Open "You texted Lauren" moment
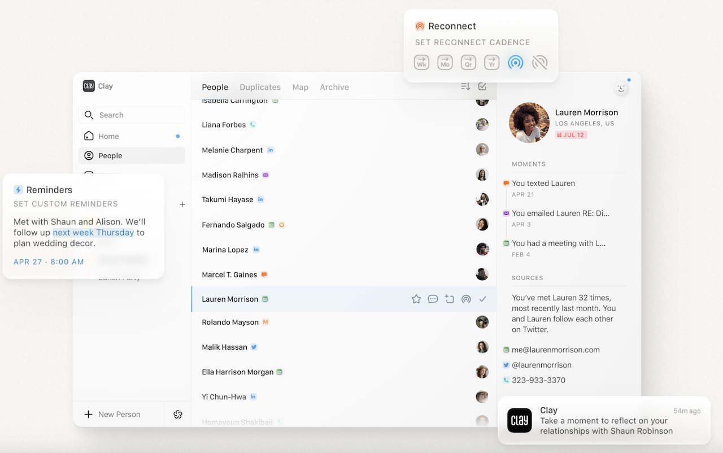723x453 pixels. [x=543, y=184]
